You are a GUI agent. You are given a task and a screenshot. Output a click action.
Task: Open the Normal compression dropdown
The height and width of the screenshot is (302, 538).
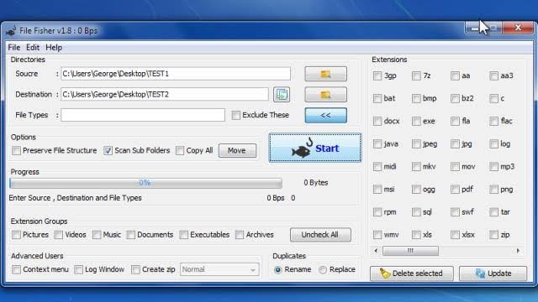tap(219, 270)
